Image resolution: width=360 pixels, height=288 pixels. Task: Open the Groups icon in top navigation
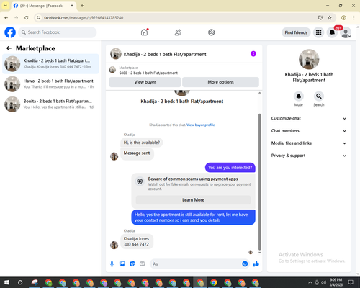(x=212, y=32)
